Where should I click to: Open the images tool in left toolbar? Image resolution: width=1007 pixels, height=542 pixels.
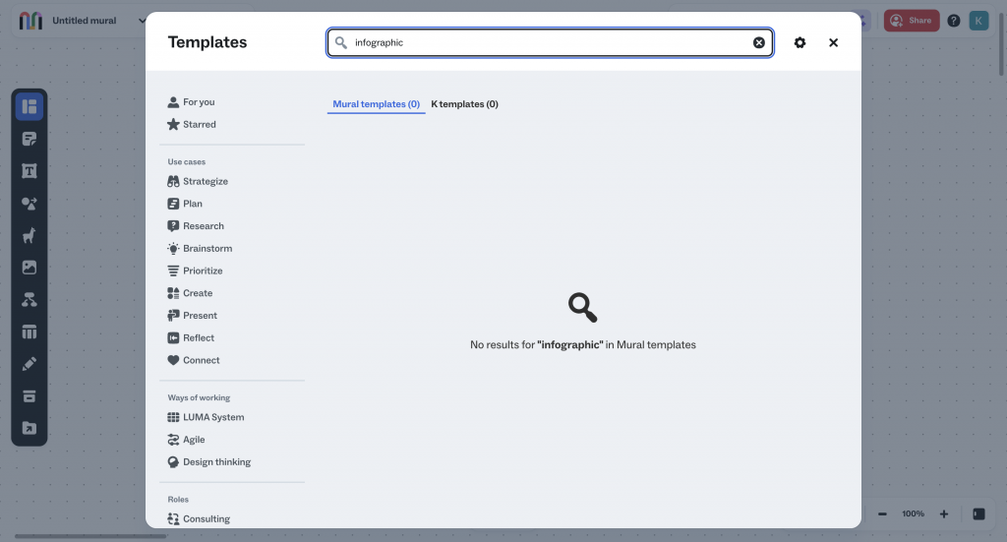(30, 268)
